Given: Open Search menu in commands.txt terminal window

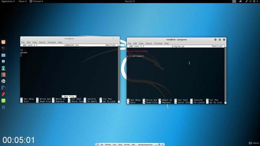Looking at the screenshot, I should [x=42, y=42].
